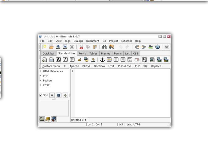Switch to the Forms tab
Viewport: 208px width, 156px height.
[118, 54]
